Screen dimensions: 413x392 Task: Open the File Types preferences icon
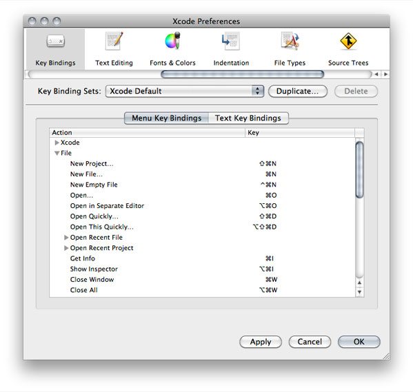pyautogui.click(x=290, y=41)
